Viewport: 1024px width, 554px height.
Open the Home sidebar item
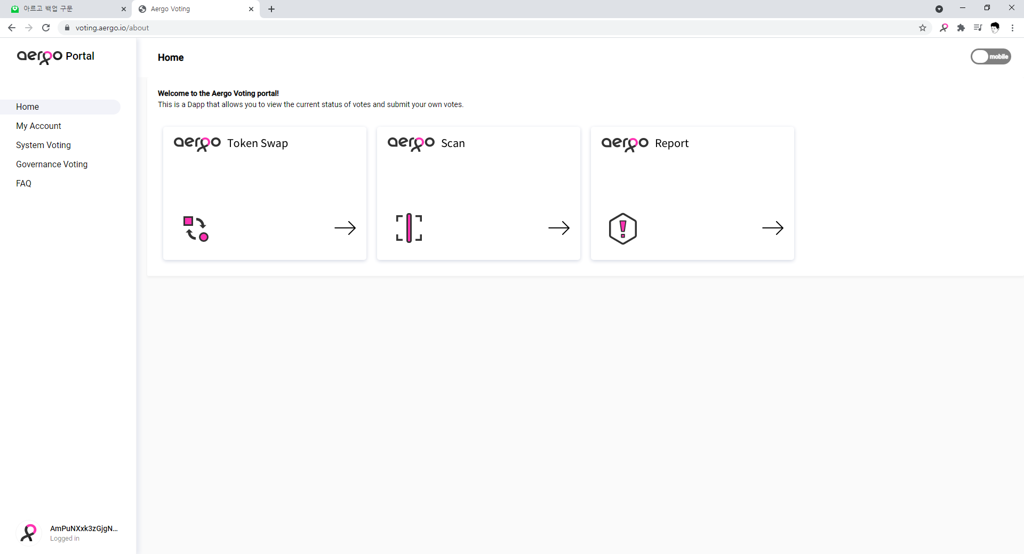(60, 107)
